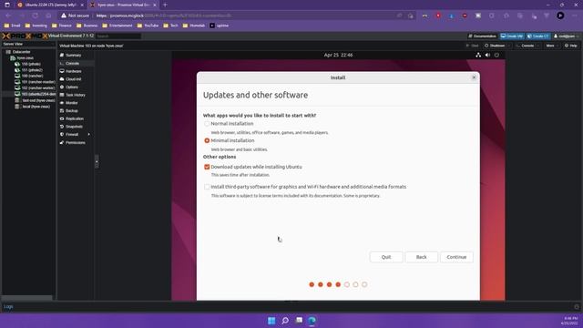Open the Uptime bookmark
583x328 pixels.
click(x=220, y=26)
